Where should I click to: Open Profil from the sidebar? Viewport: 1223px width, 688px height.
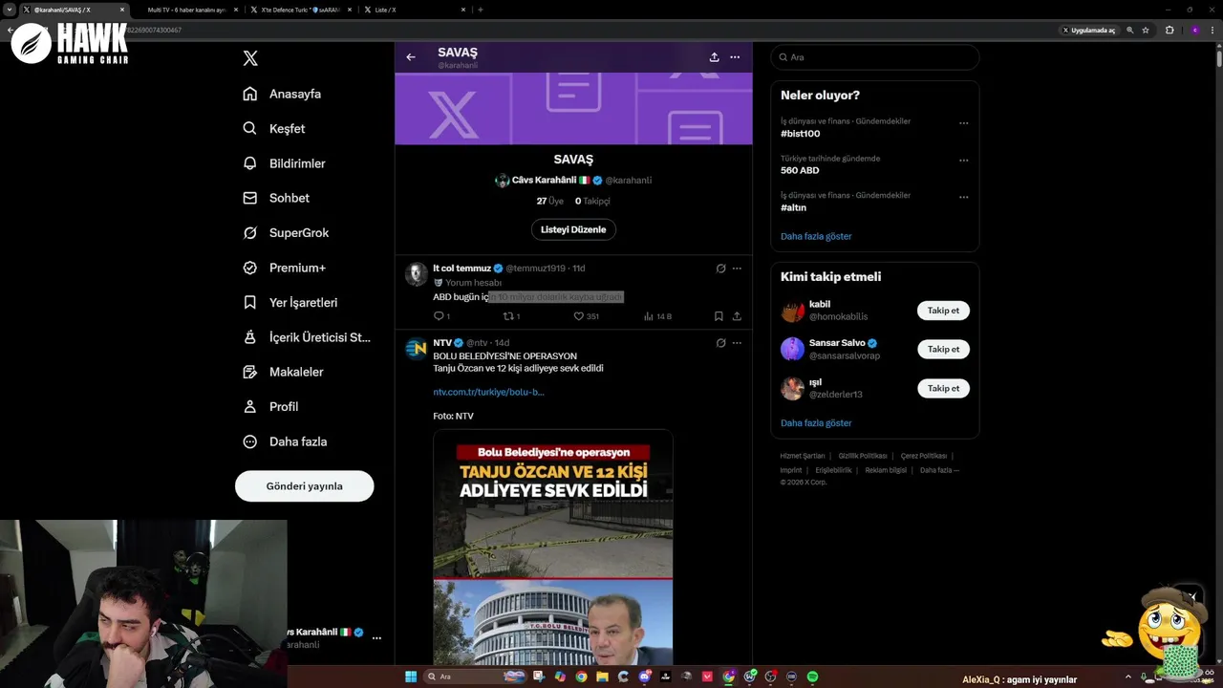click(271, 406)
